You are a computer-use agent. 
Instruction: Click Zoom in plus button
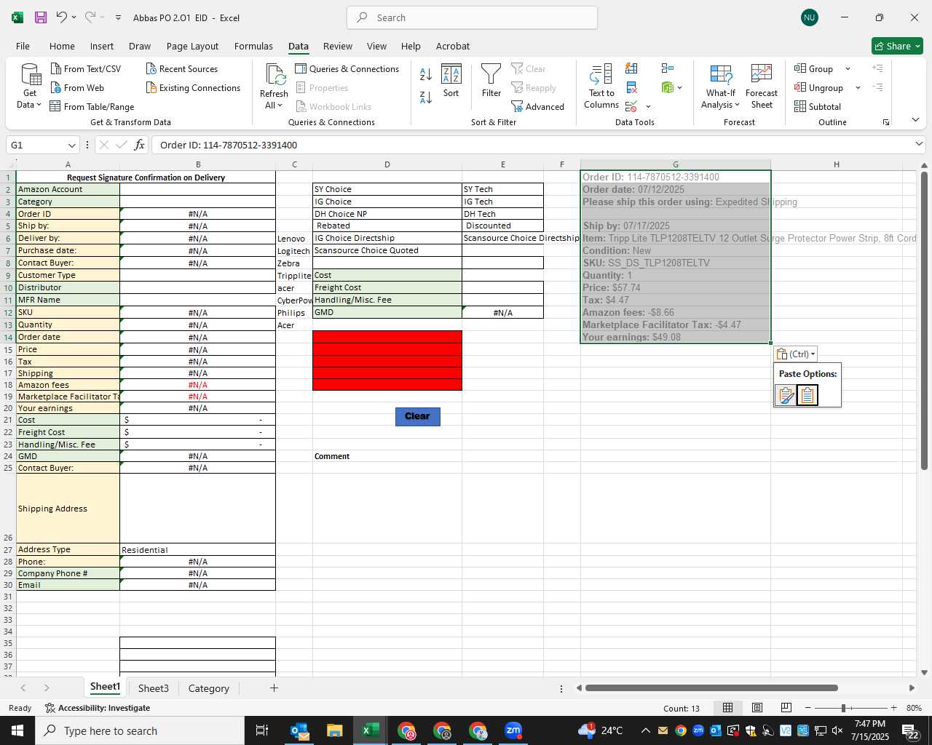coord(893,708)
